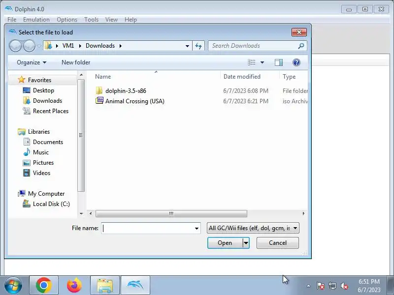The image size is (394, 295).
Task: Open Firefox from the taskbar
Action: (74, 285)
